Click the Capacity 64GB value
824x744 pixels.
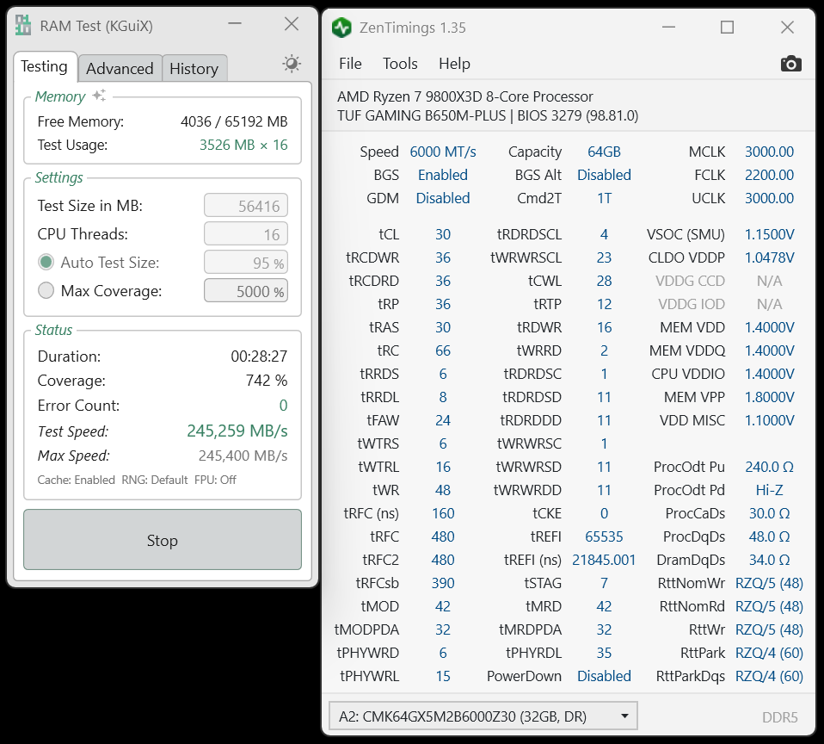pos(604,152)
